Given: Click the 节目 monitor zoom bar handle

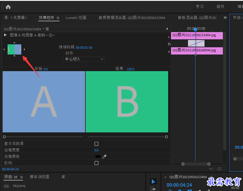Looking at the screenshot, I should click(x=235, y=159).
